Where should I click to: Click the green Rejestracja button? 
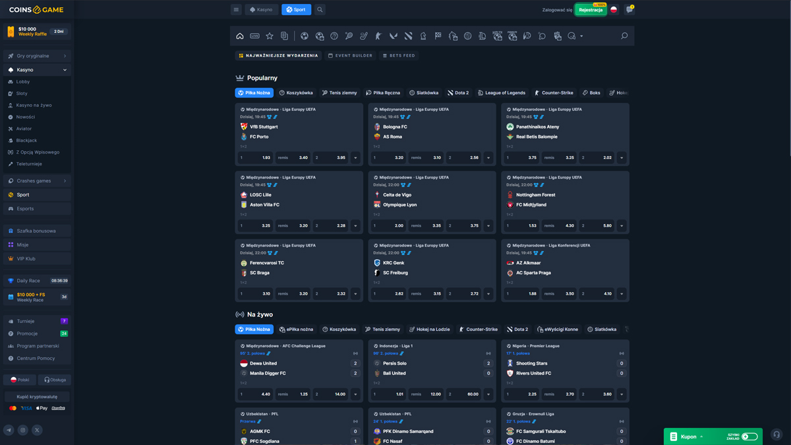(590, 10)
